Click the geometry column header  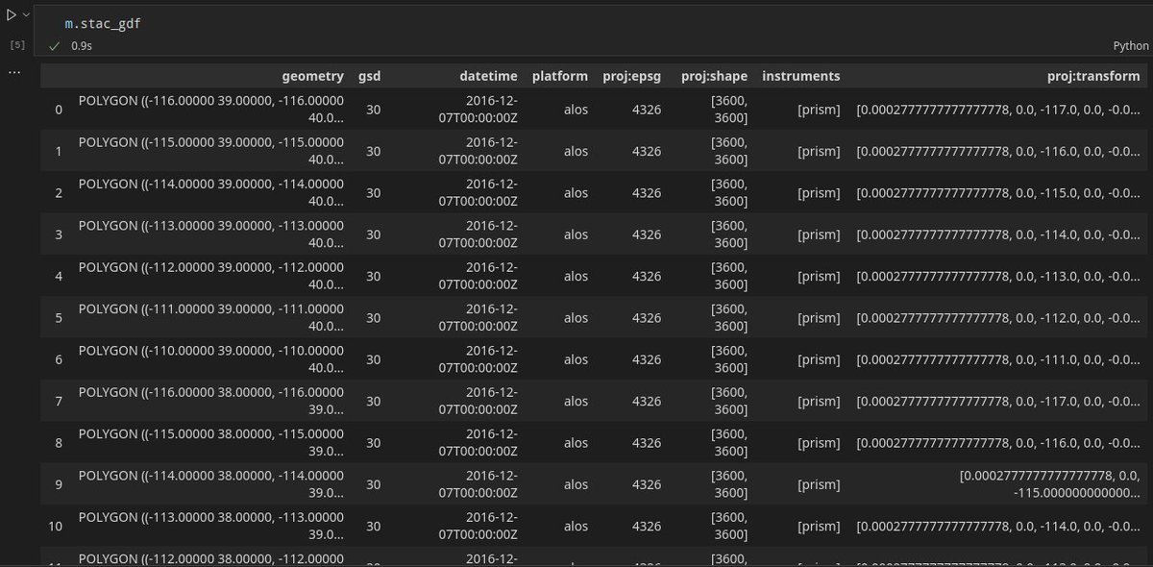point(312,76)
